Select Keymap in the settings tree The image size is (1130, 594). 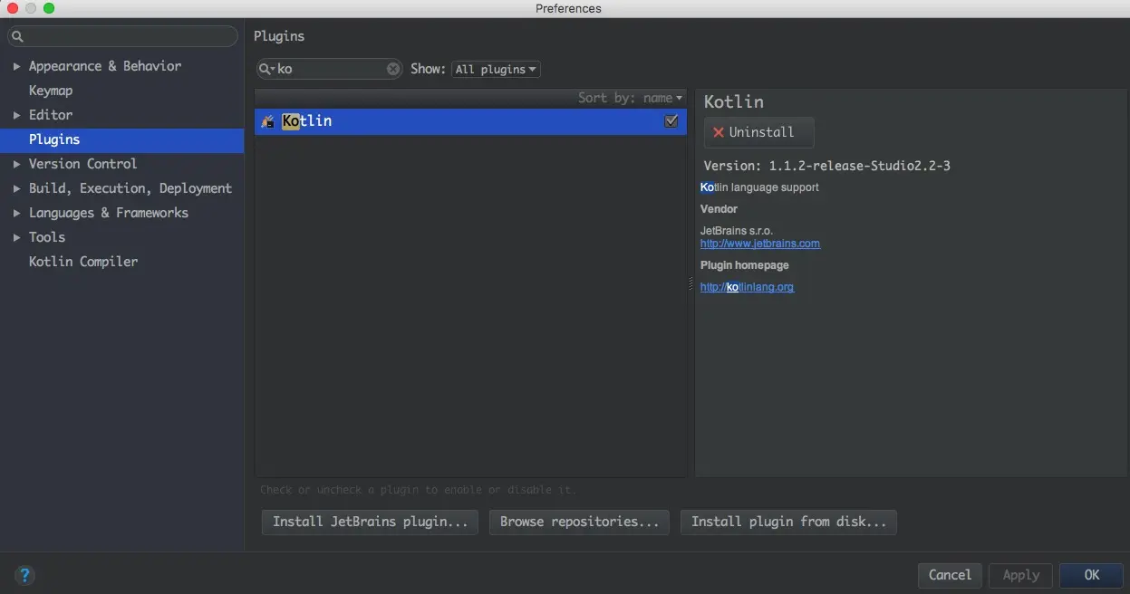[51, 91]
